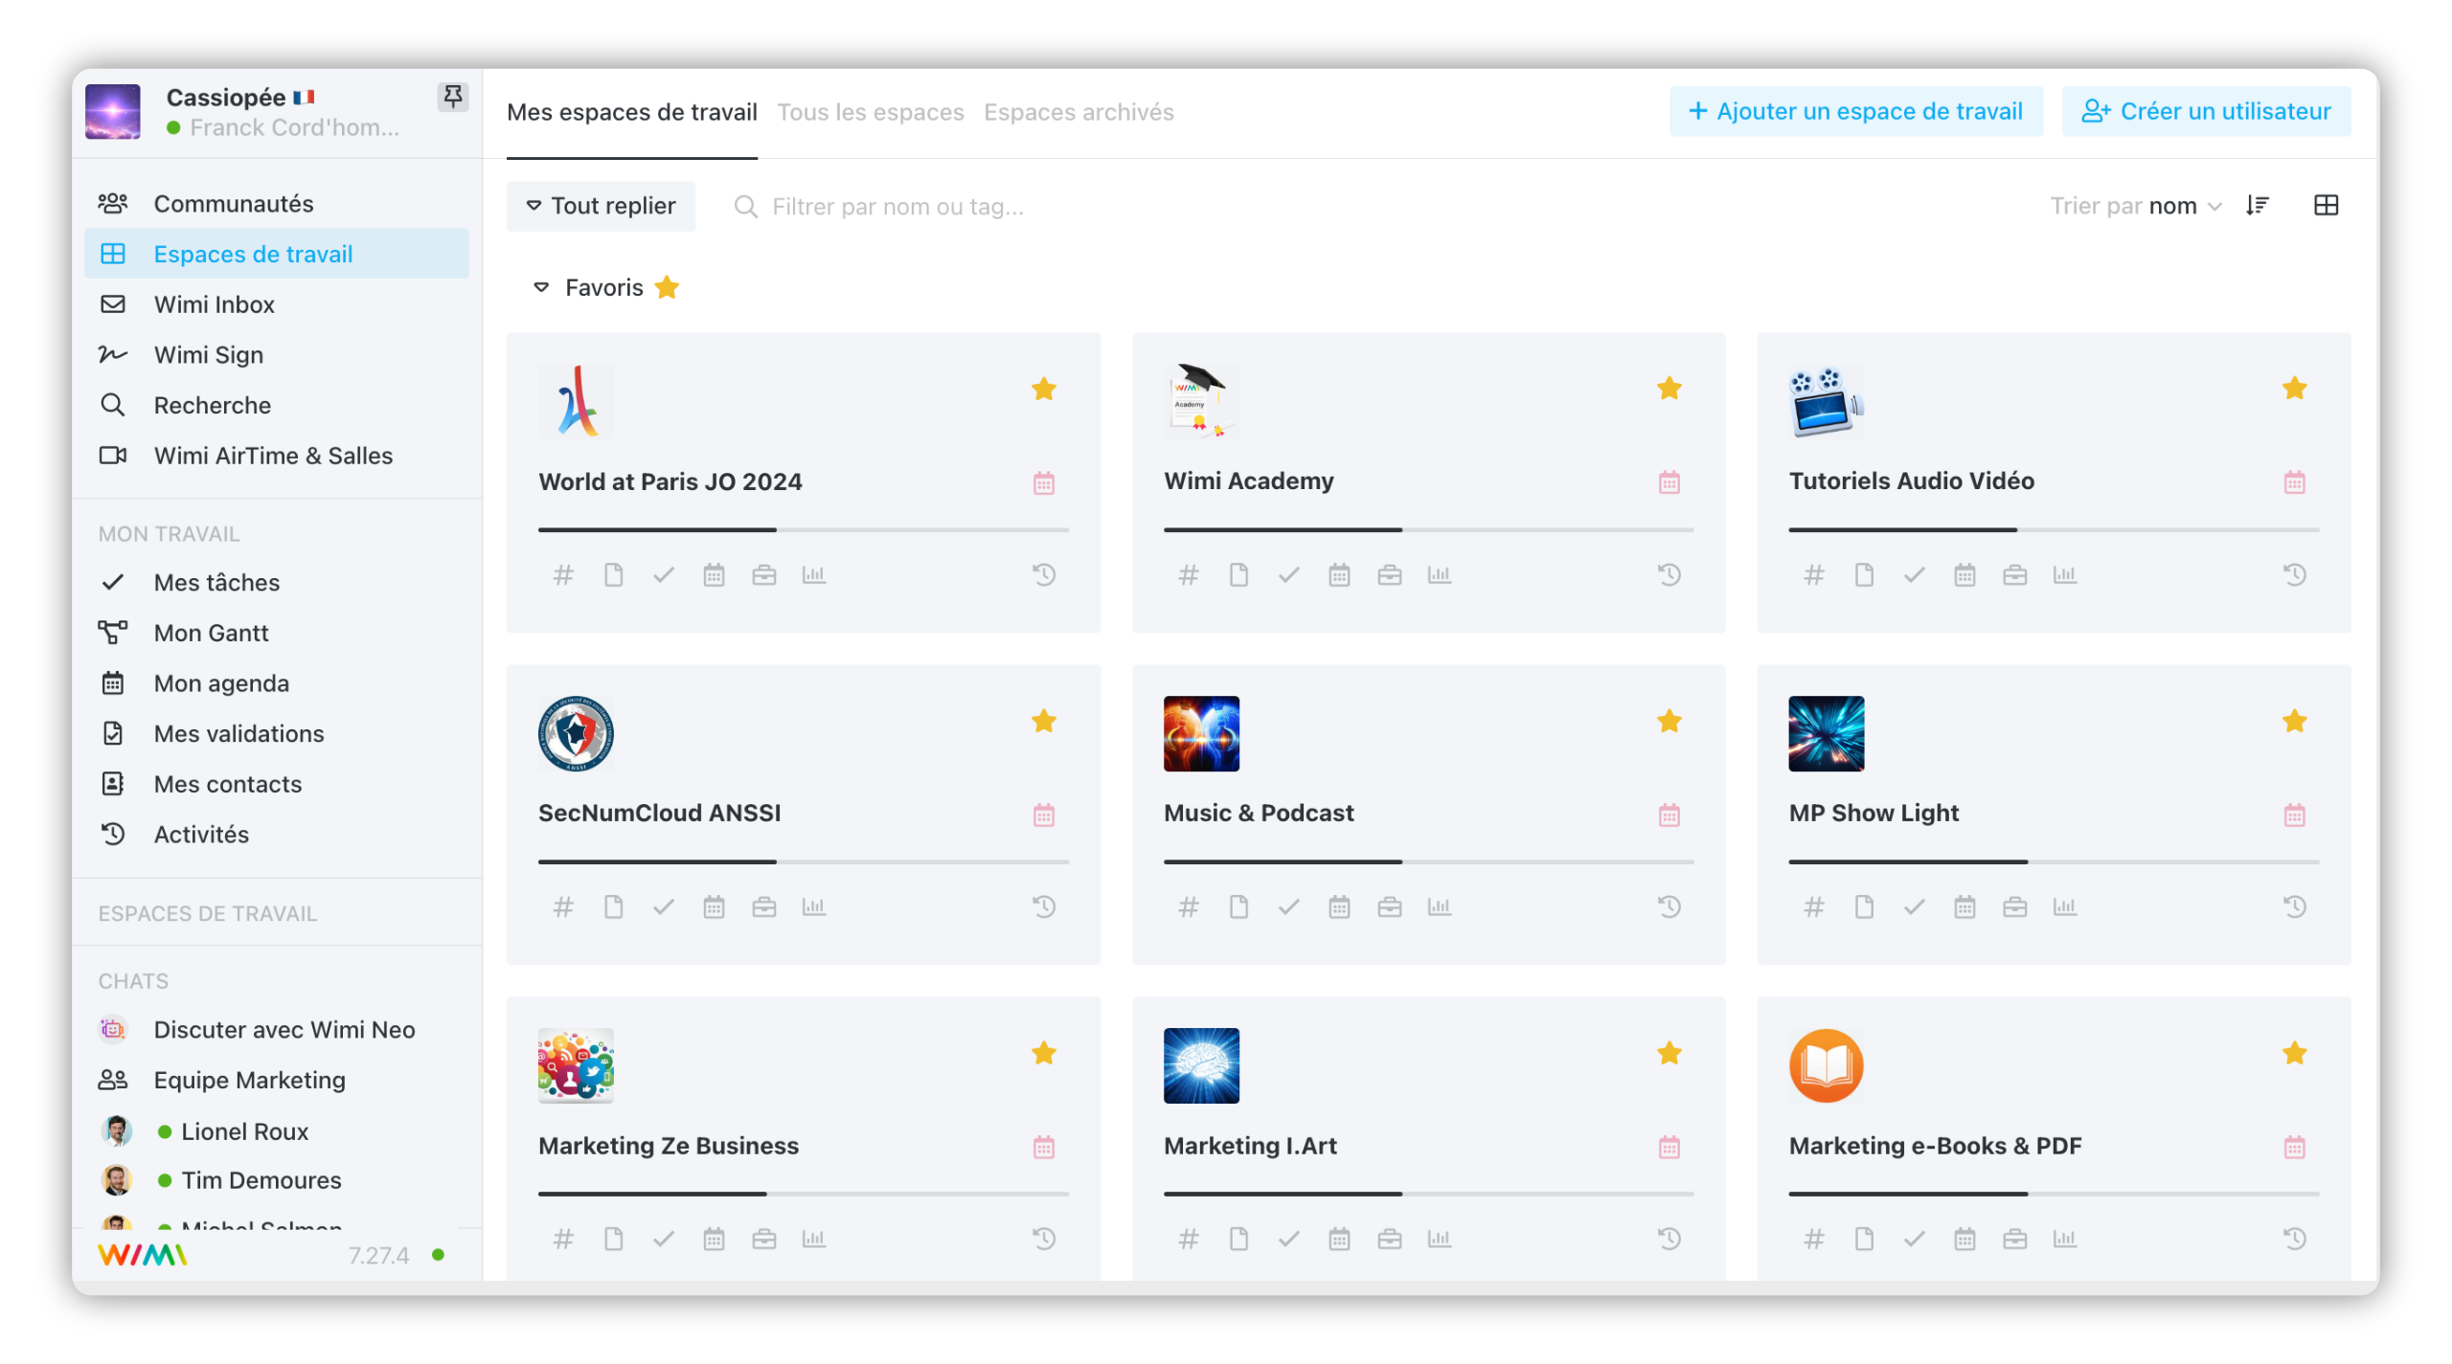Open the channel hash icon on Marketing Ze Business
Image resolution: width=2452 pixels, height=1364 pixels.
563,1239
